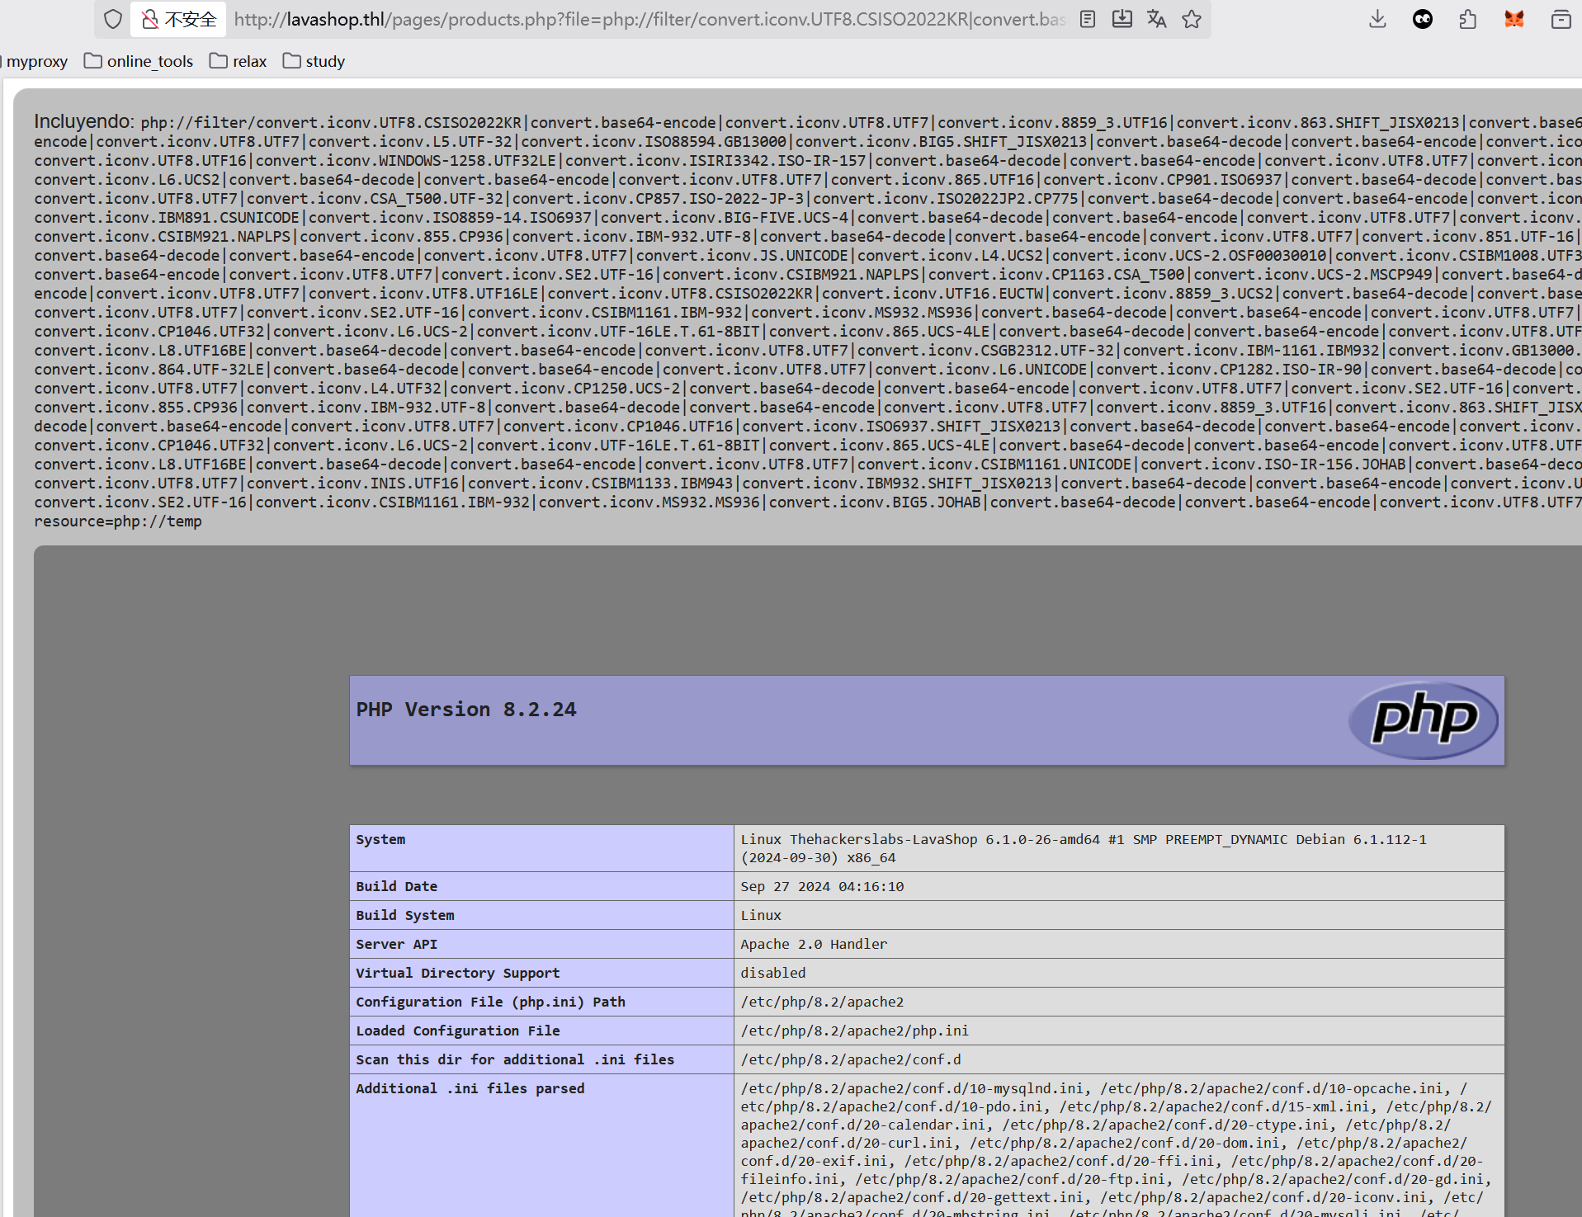
Task: Click the insecure connection lock icon
Action: pos(150,19)
